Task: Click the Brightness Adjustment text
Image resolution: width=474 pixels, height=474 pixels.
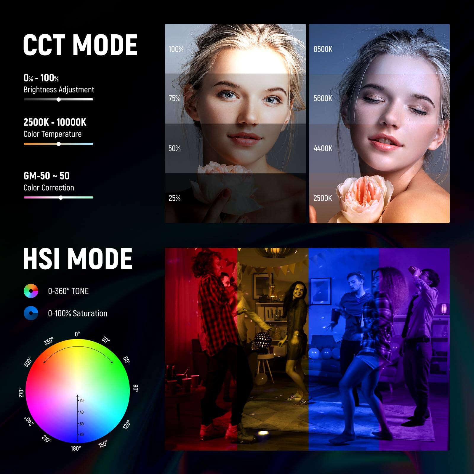Action: (x=58, y=89)
